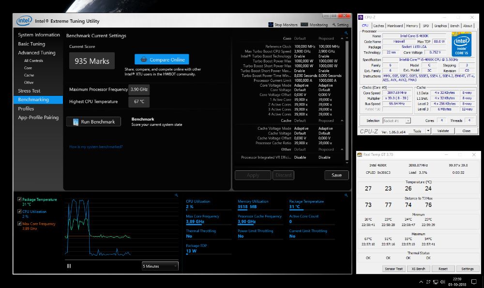Screen dimensions: 484x288
Task: Open the 5 Minutes time range dropdown
Action: coord(160,266)
